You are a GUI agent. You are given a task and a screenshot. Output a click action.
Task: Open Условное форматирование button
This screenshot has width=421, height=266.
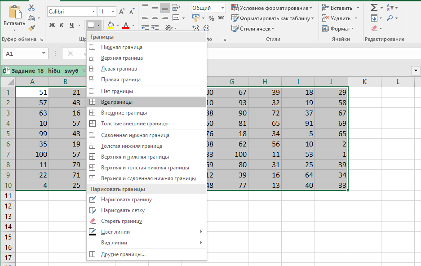[x=271, y=8]
